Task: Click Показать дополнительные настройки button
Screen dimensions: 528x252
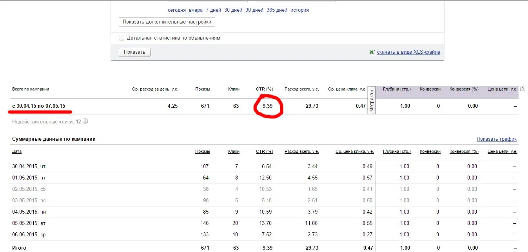Action: [x=167, y=22]
